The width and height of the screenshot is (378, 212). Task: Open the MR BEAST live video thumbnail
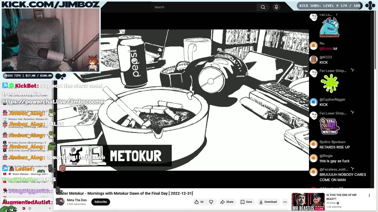point(308,202)
